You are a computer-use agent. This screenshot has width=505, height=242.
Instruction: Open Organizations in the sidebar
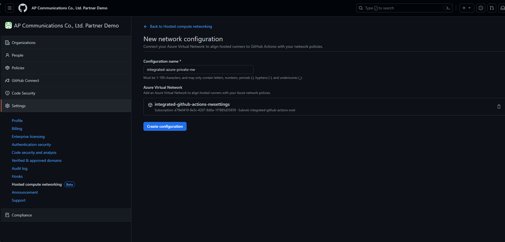pos(66,43)
